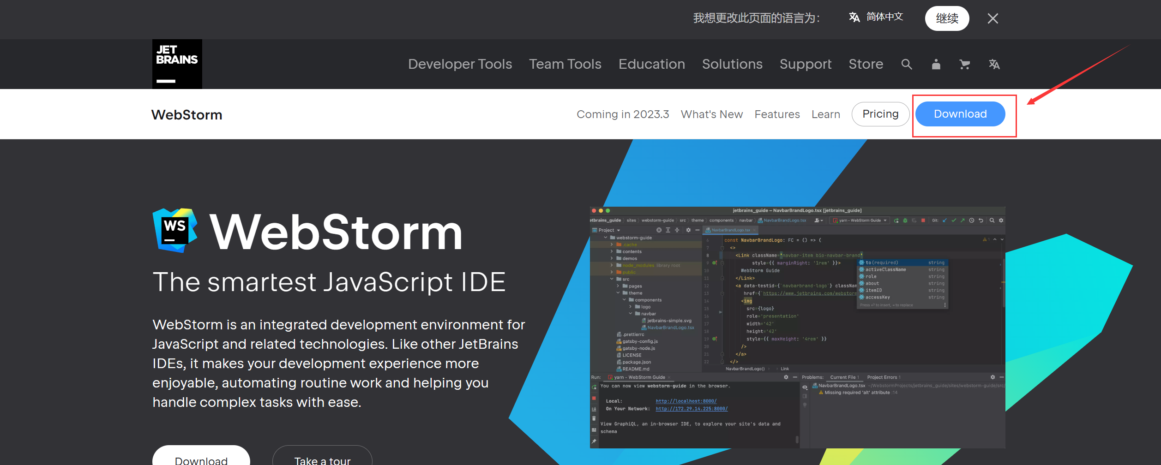This screenshot has height=465, width=1161.
Task: Open the account profile icon
Action: coord(936,64)
